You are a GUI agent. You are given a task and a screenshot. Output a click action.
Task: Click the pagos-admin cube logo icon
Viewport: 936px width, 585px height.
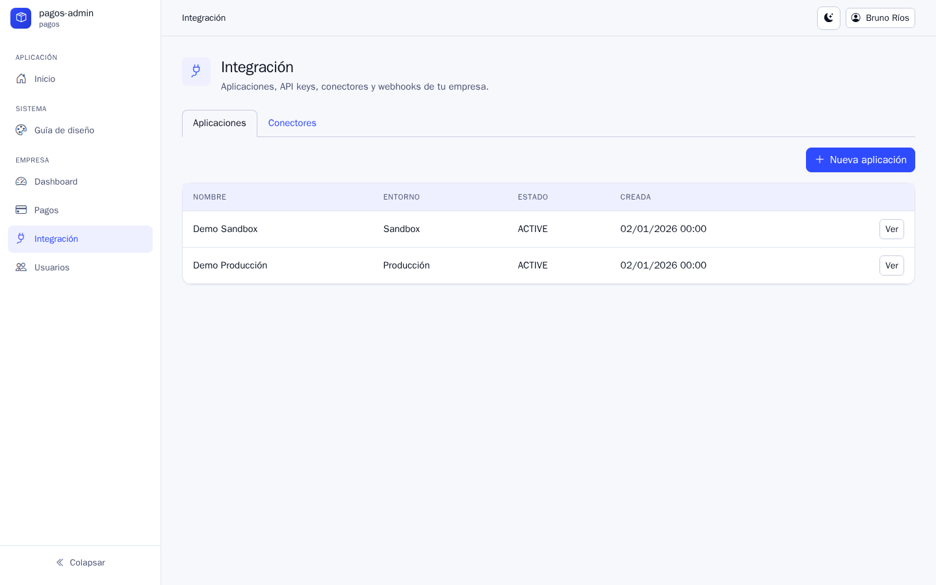tap(21, 18)
